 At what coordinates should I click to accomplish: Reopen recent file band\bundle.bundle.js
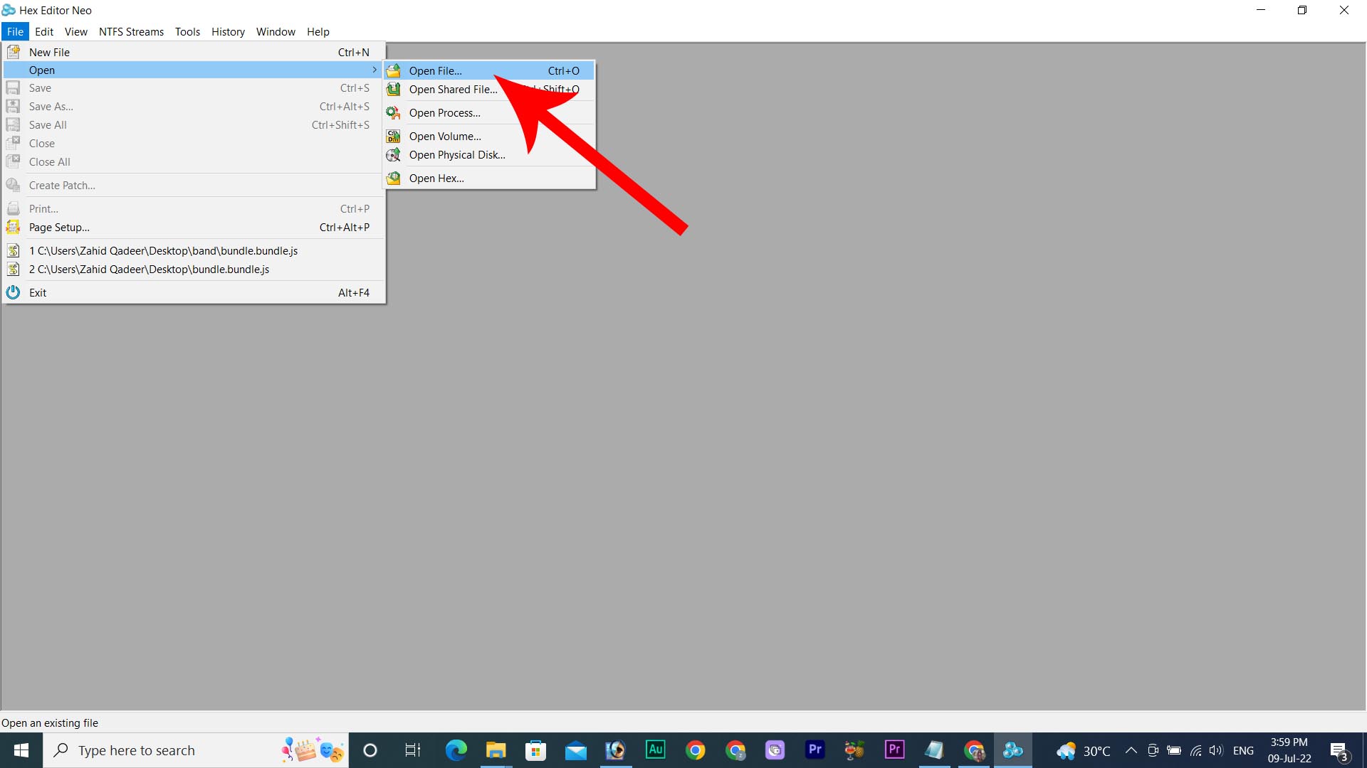click(x=164, y=251)
